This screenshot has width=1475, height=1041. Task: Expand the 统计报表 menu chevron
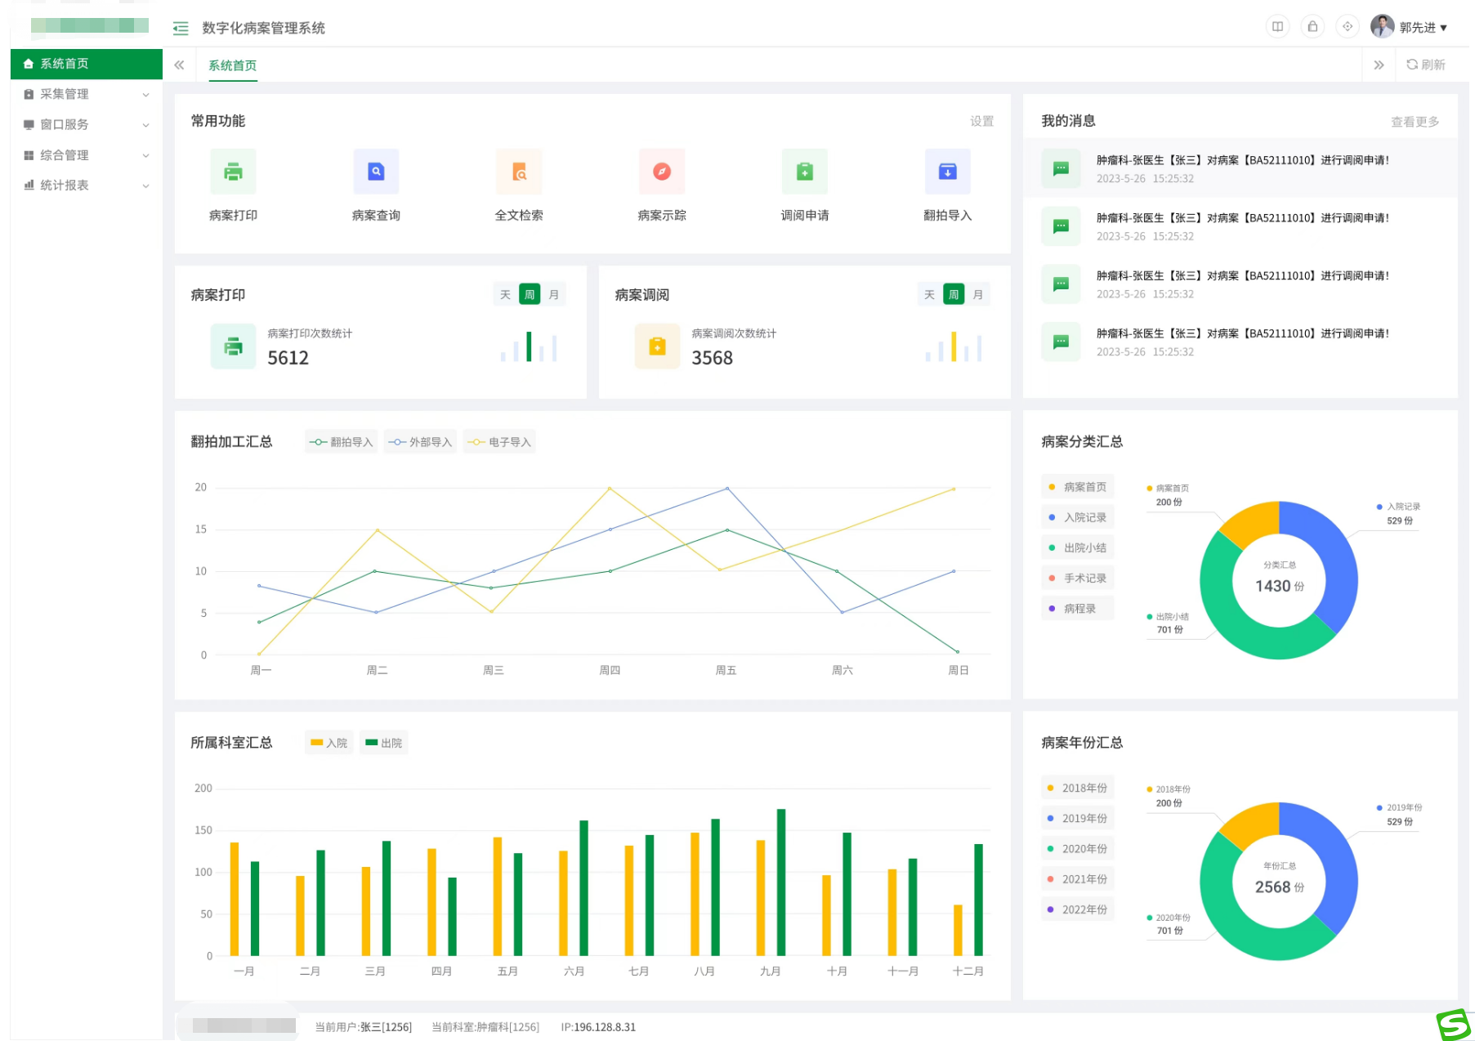pyautogui.click(x=145, y=185)
